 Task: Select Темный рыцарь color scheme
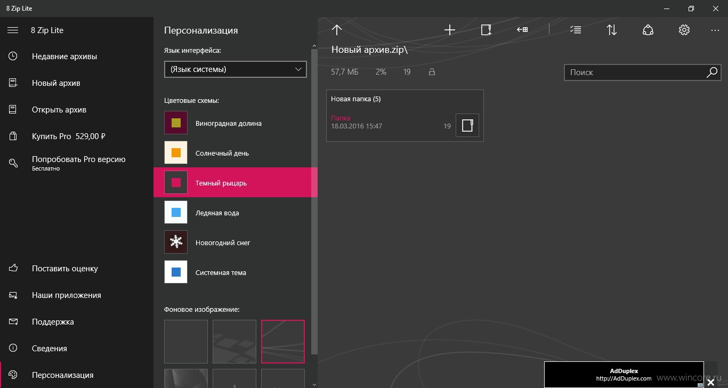[235, 182]
